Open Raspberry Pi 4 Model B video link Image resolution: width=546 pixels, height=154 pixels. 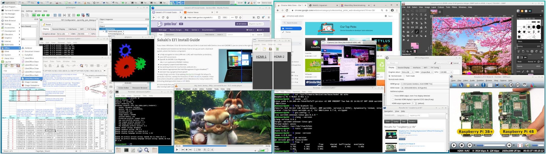click(x=407, y=144)
